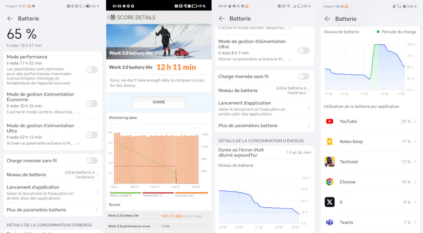This screenshot has width=423, height=233.
Task: Go back from the 65 % Batterie screen
Action: (10, 19)
